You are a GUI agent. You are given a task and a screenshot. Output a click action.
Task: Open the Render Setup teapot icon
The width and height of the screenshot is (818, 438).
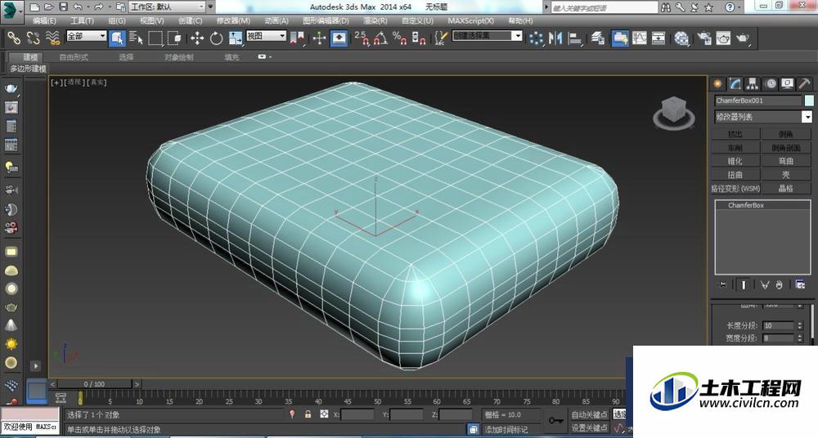coord(704,38)
